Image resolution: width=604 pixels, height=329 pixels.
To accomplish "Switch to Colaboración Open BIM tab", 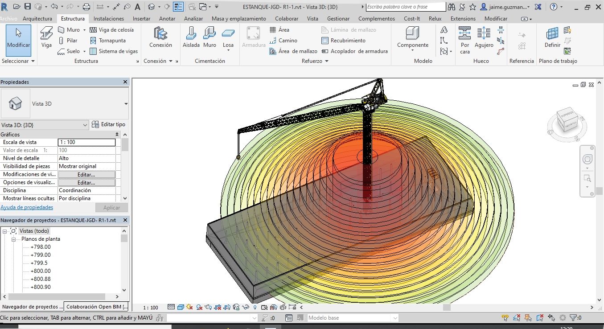I will (x=97, y=307).
